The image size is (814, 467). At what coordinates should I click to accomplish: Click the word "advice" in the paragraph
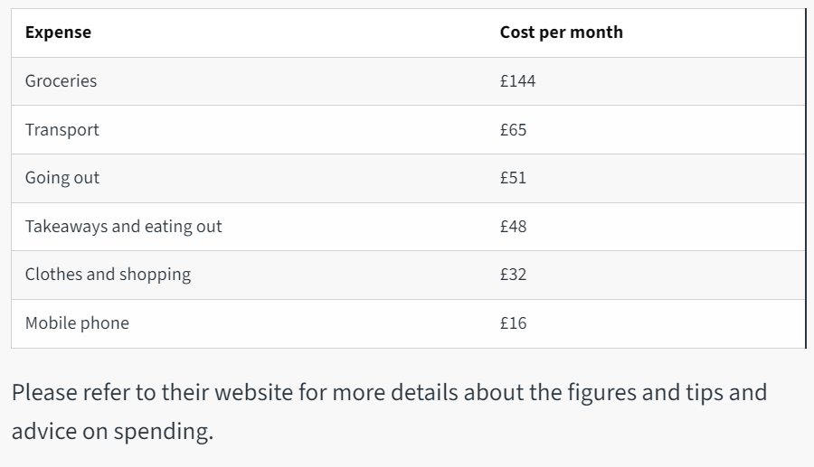[44, 432]
